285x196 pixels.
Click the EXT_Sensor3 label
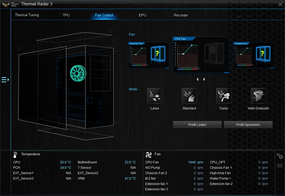[23, 178]
